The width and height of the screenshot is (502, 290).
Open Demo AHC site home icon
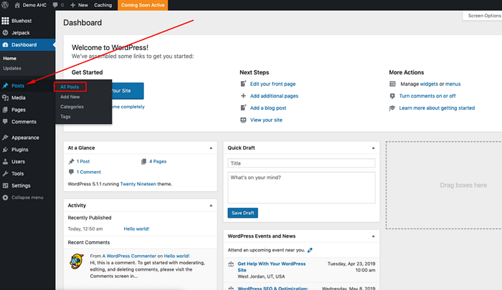(17, 5)
